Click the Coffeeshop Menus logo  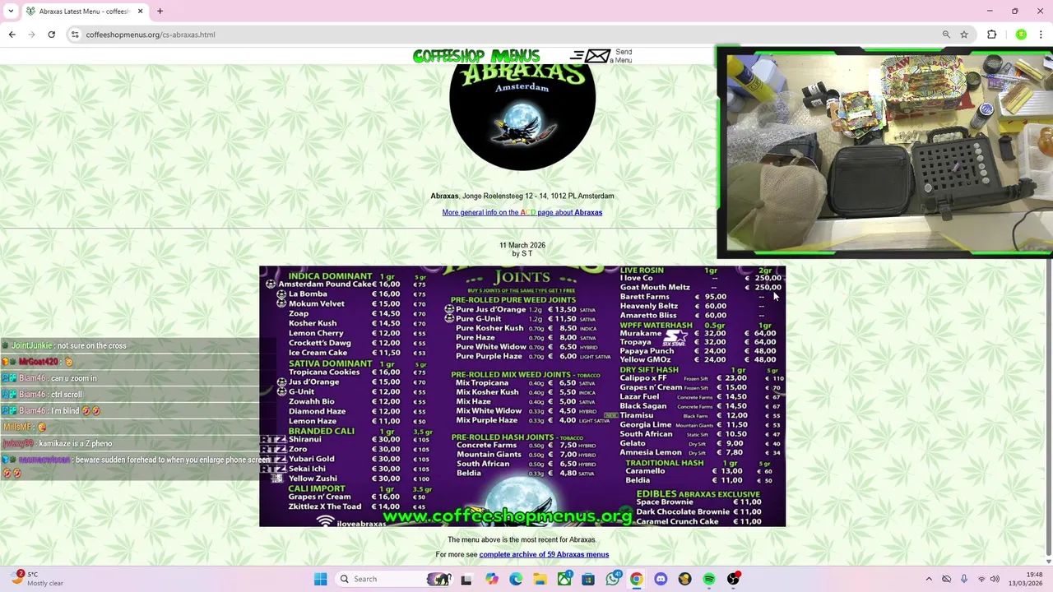click(x=476, y=56)
